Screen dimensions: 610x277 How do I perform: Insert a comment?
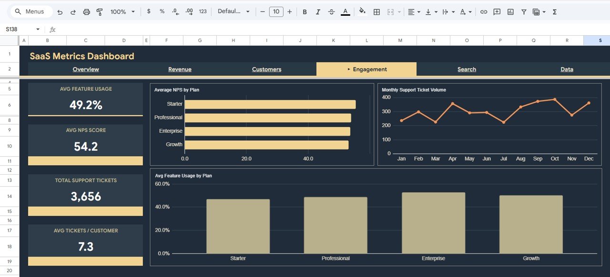[x=497, y=11]
